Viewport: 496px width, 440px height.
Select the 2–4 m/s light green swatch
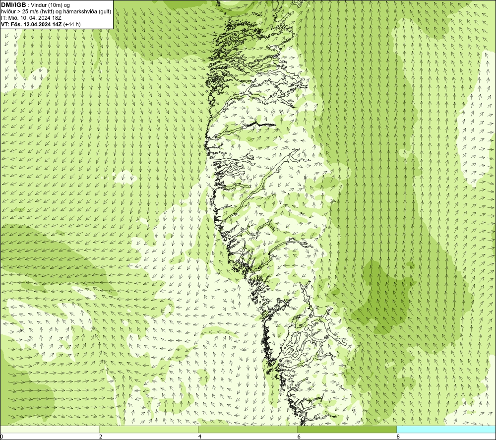(149, 429)
